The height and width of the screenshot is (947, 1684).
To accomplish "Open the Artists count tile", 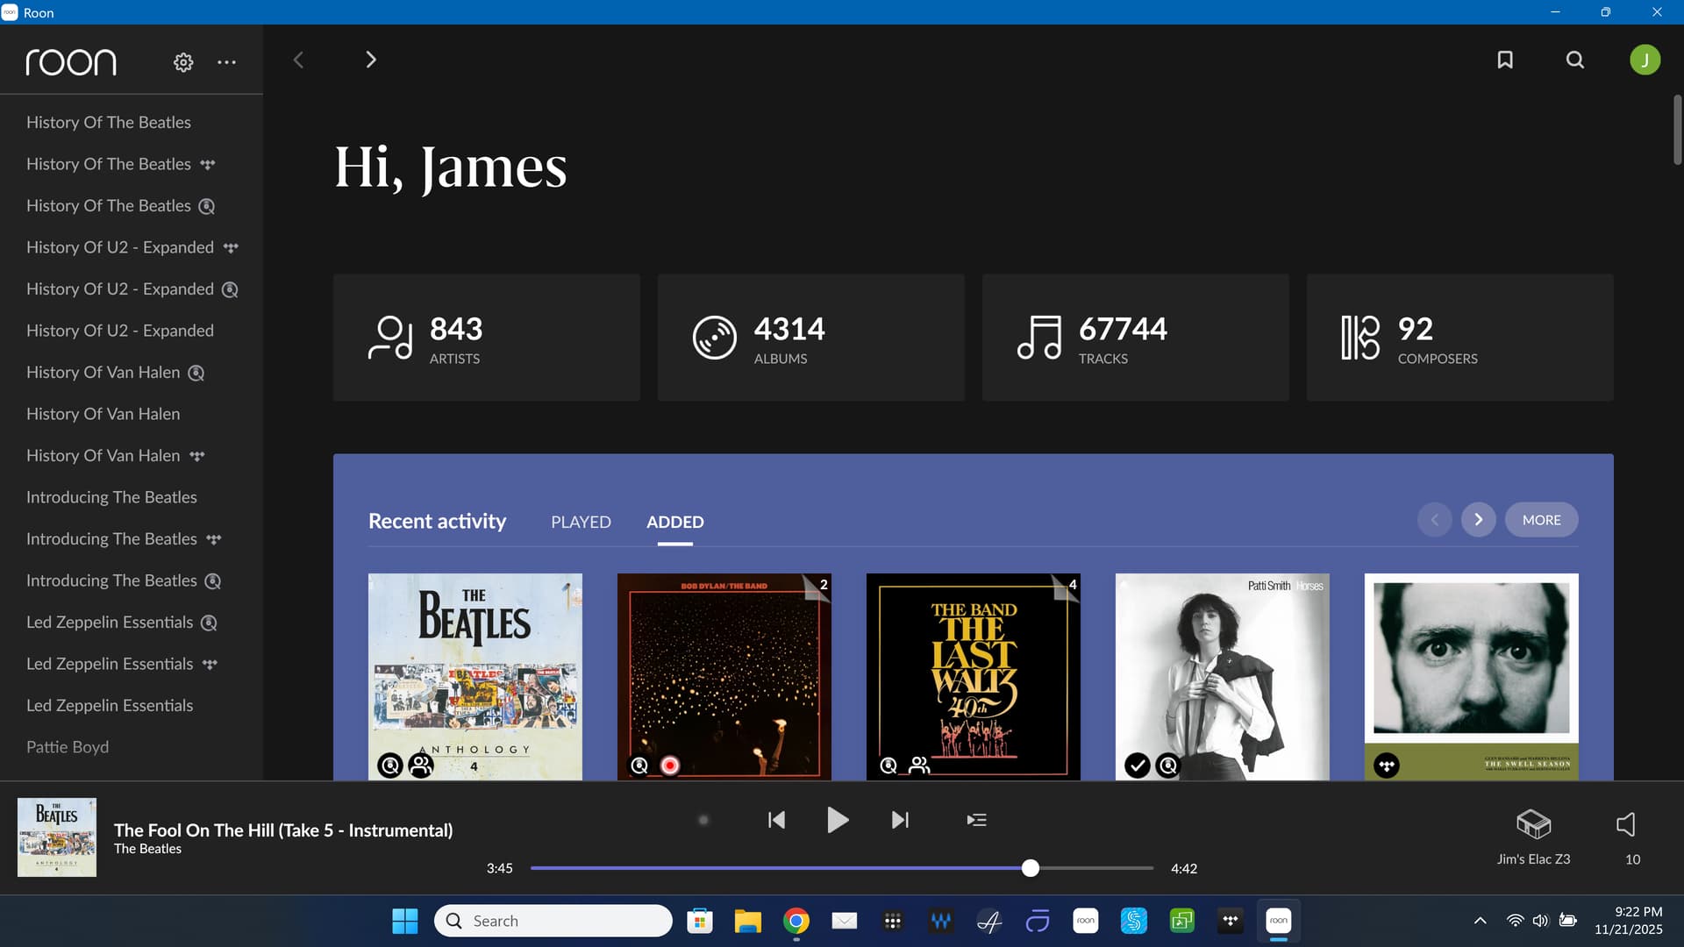I will pyautogui.click(x=487, y=338).
